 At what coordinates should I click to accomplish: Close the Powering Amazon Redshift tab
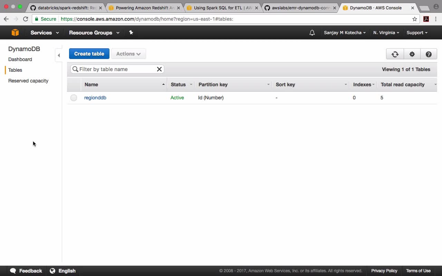179,8
